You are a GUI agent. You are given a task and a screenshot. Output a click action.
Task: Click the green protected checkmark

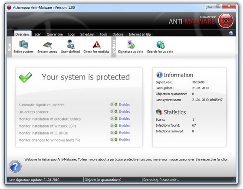click(x=25, y=77)
